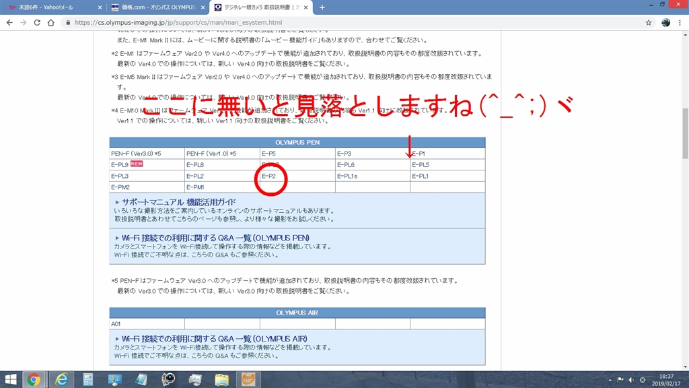Open the system monitor taskbar icon

tap(195, 379)
